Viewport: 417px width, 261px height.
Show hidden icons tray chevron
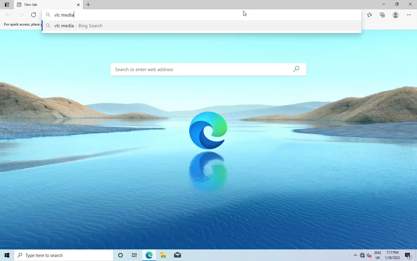click(x=355, y=255)
